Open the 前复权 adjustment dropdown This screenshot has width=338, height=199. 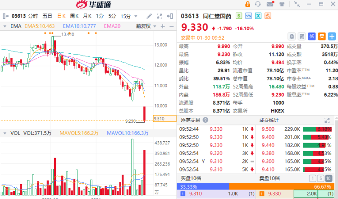pyautogui.click(x=146, y=26)
